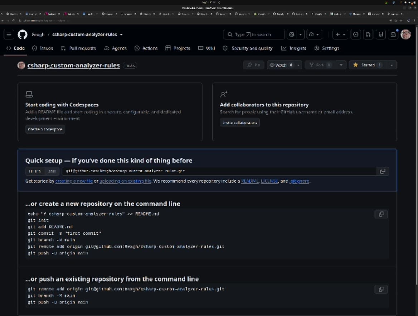Open the repository Settings tab
The width and height of the screenshot is (418, 316).
coord(327,48)
